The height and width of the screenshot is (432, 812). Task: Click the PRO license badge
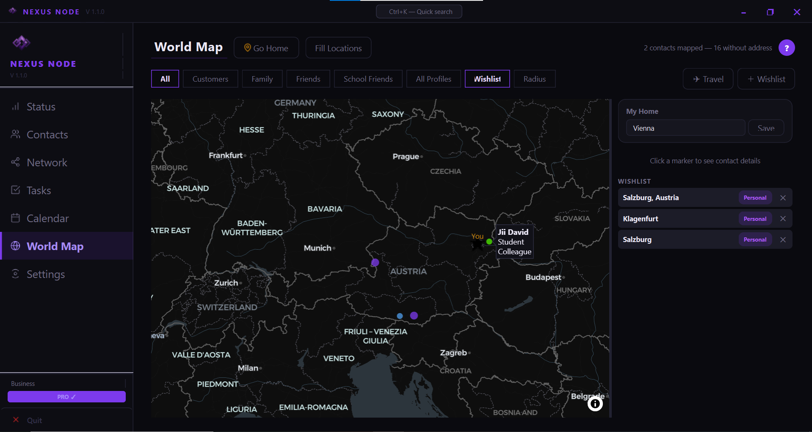click(66, 397)
